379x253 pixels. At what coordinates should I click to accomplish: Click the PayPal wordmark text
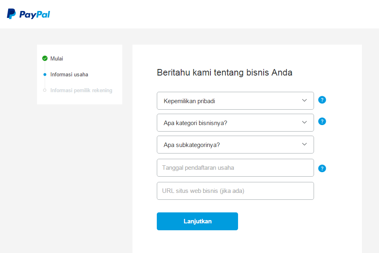coord(35,15)
